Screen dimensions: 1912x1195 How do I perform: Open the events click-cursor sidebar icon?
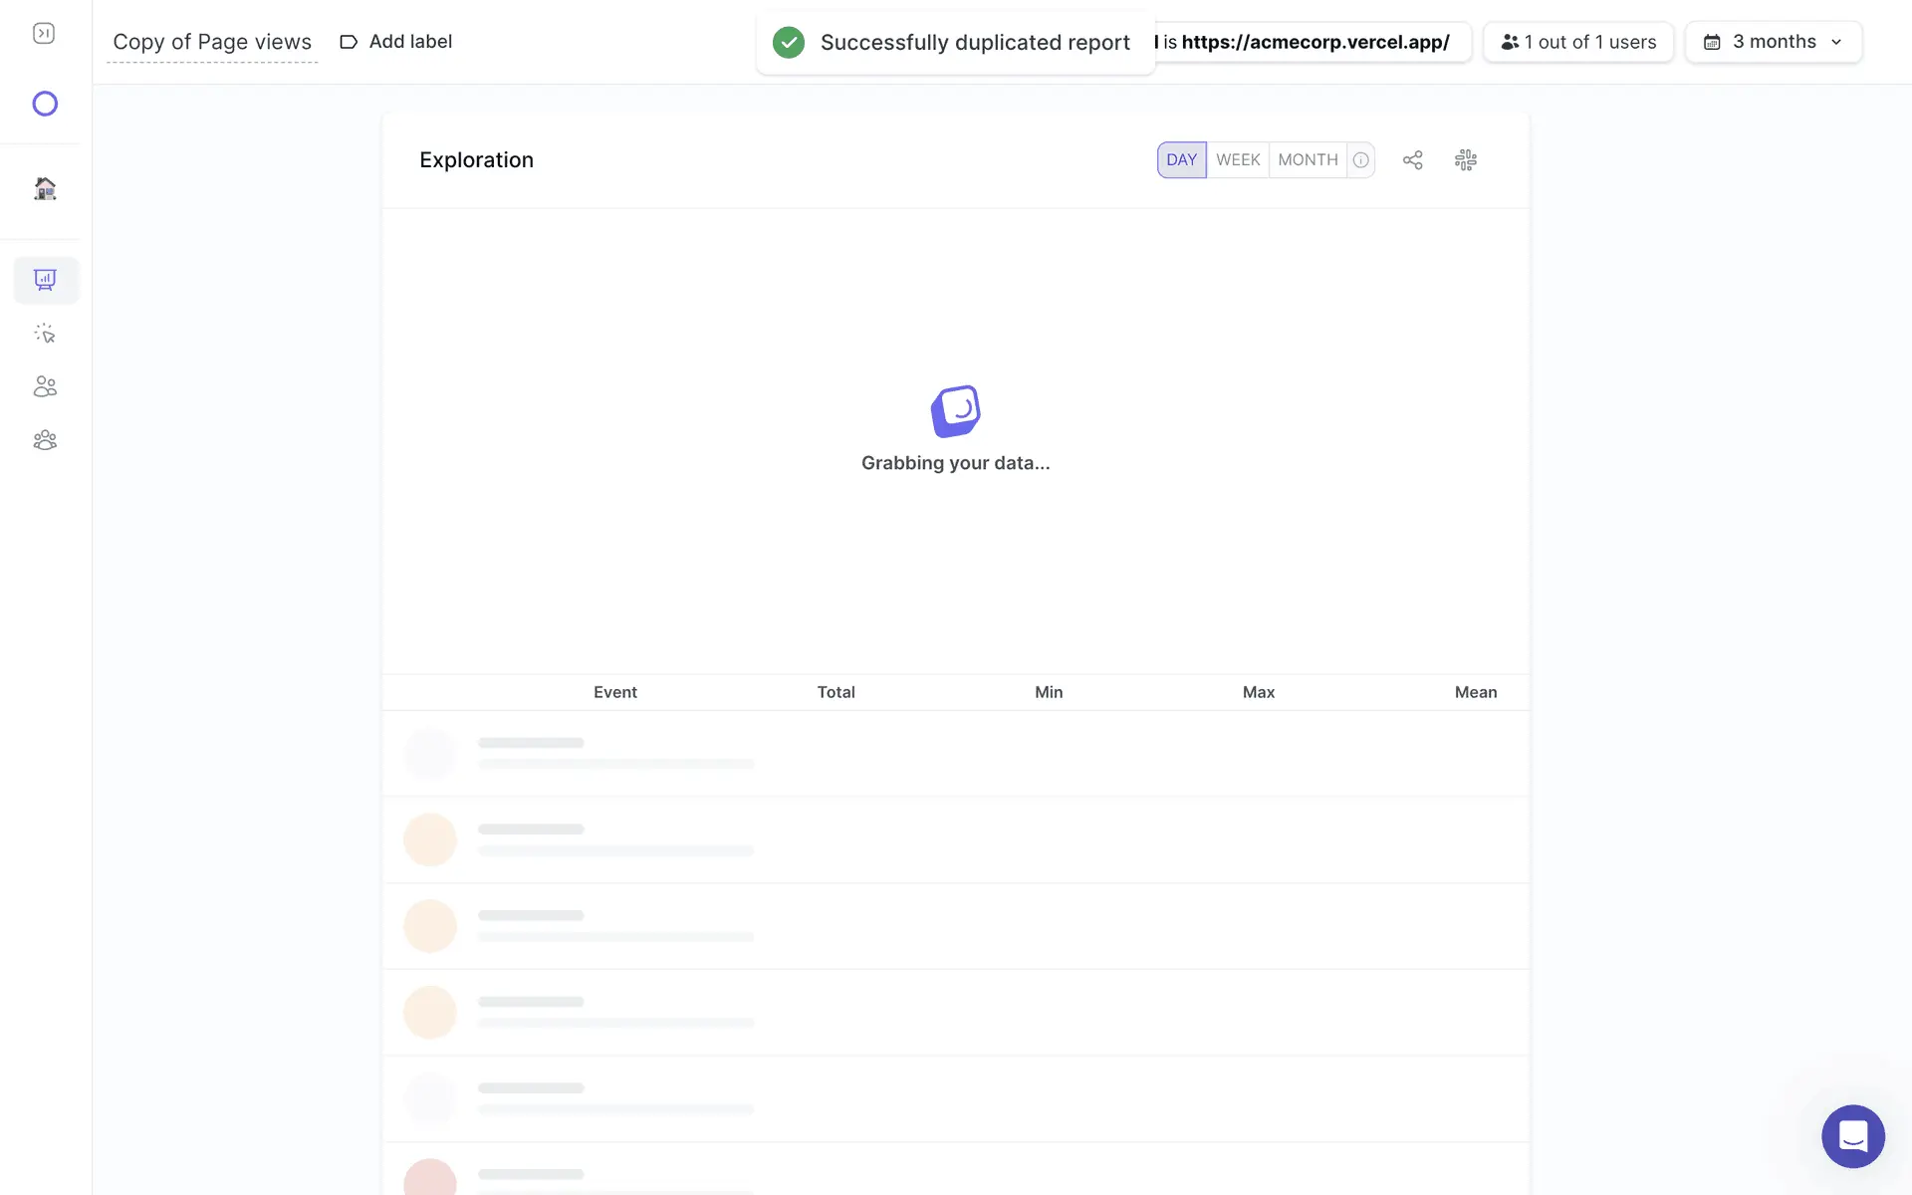coord(45,334)
